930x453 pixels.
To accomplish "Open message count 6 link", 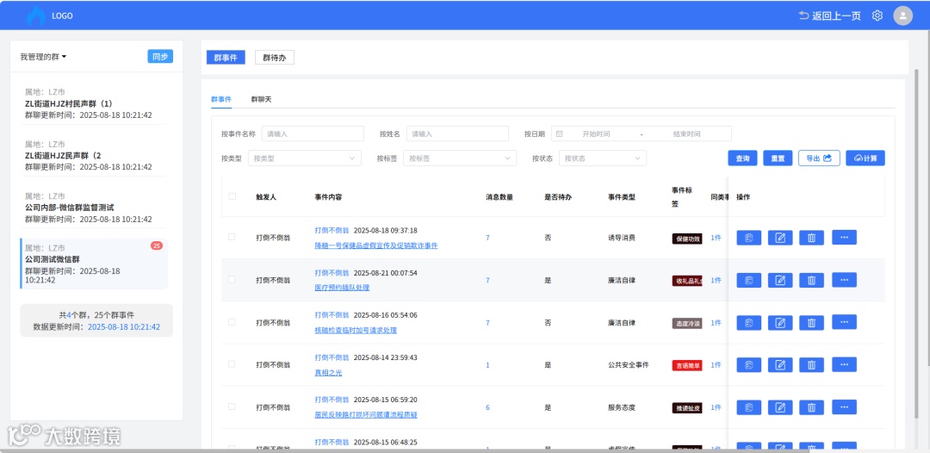I will tap(487, 407).
